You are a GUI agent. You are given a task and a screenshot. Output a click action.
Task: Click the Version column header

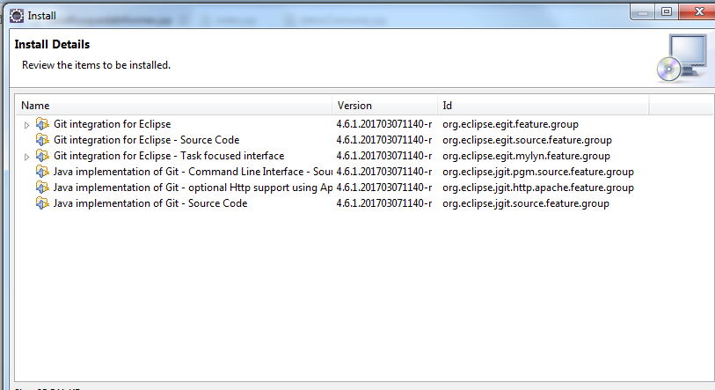point(385,106)
